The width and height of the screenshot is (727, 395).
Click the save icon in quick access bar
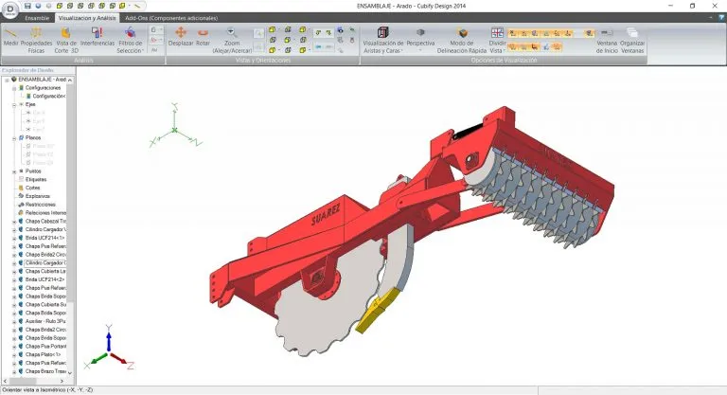coord(28,6)
